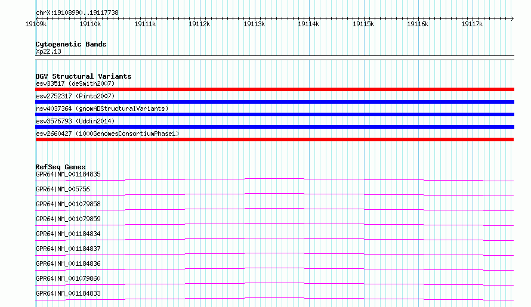Click the magenta intron line of NM_001079858
The width and height of the screenshot is (531, 307).
point(274,209)
